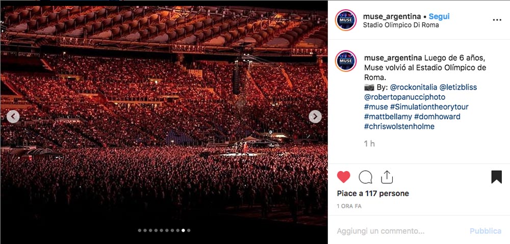Go to the next photo with right arrow
Image resolution: width=510 pixels, height=244 pixels.
[315, 117]
